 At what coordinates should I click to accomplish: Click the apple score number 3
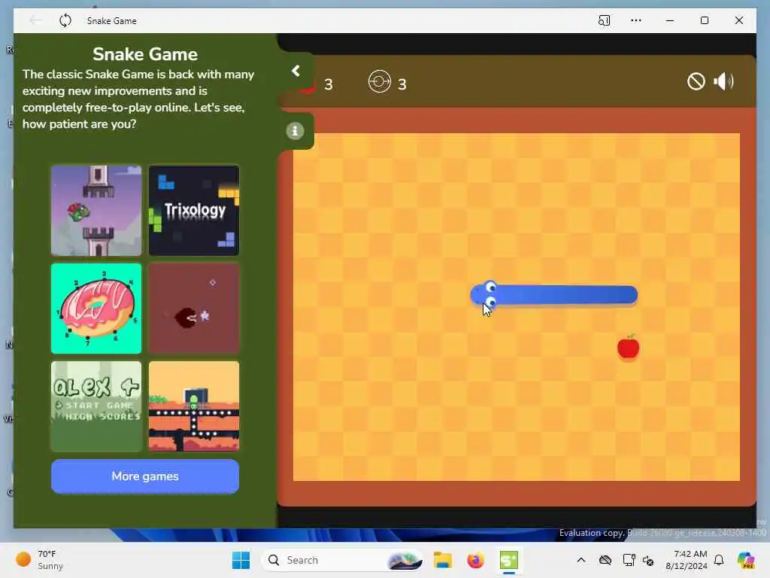329,84
